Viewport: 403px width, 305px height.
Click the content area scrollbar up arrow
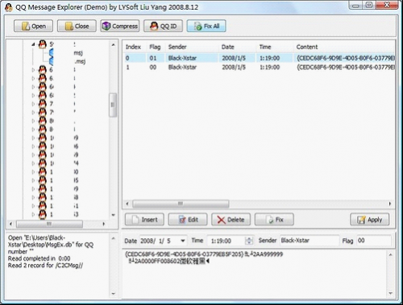tap(390, 254)
